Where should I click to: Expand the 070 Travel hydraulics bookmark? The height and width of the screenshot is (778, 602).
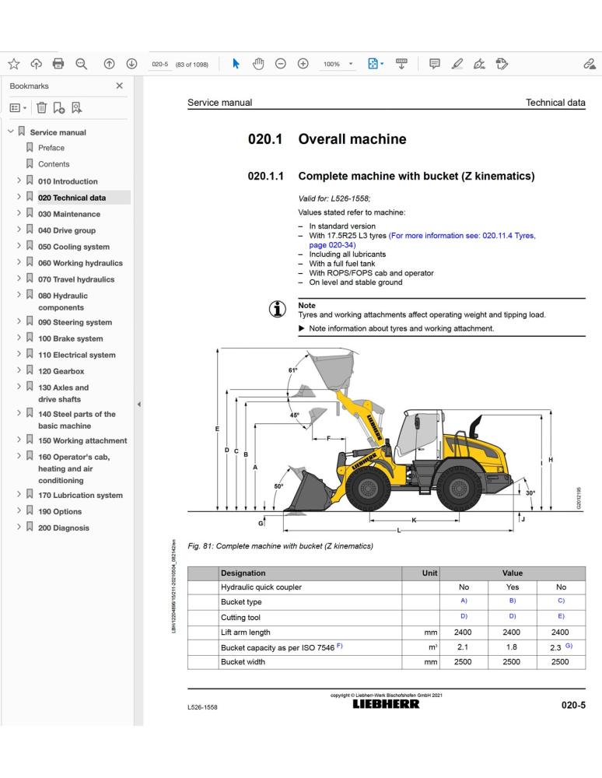click(19, 279)
